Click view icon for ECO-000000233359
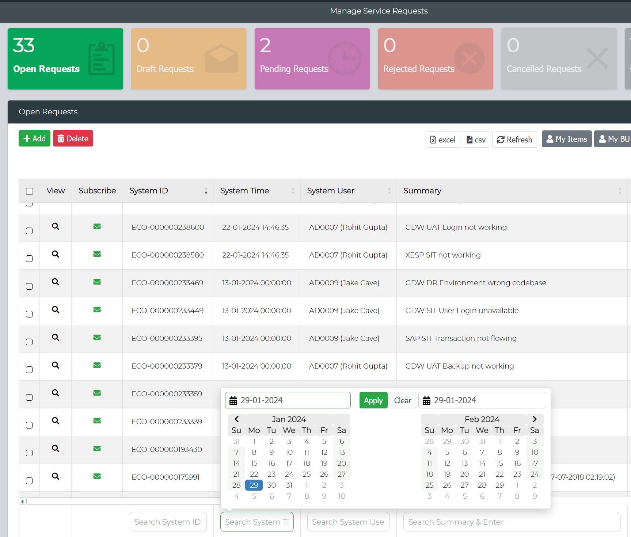Image resolution: width=631 pixels, height=537 pixels. point(56,393)
